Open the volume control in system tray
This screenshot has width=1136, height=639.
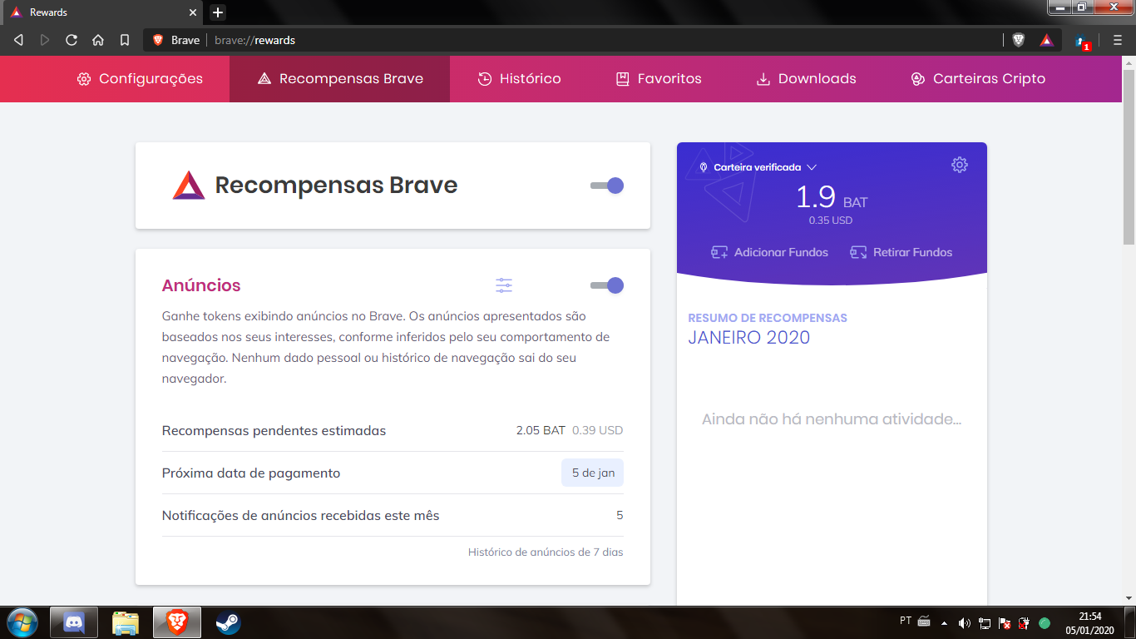[965, 622]
